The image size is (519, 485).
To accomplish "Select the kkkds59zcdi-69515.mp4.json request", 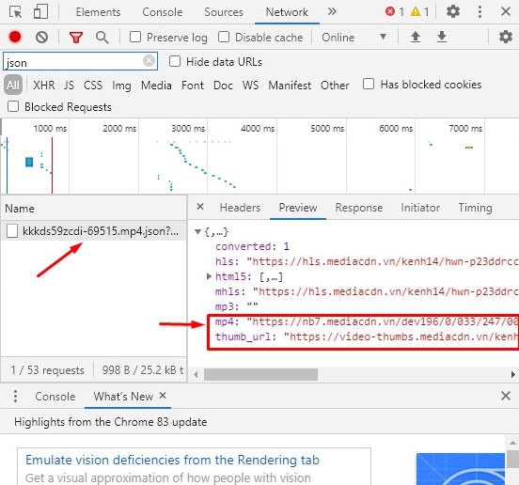I will 94,231.
